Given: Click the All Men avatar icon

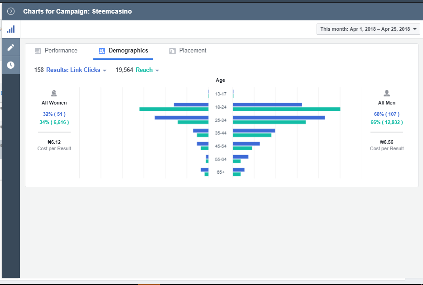Looking at the screenshot, I should (387, 93).
